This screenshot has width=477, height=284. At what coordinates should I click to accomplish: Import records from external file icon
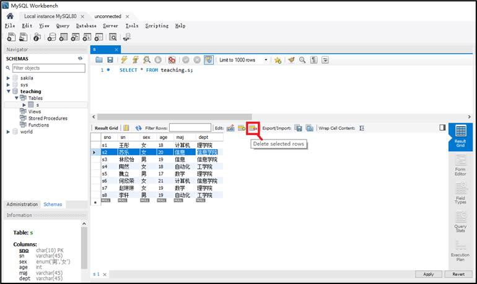coord(309,128)
